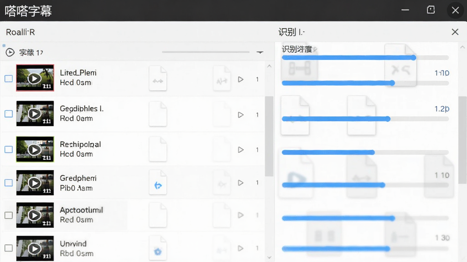Viewport: 467px width, 262px height.
Task: Click the slider above the 1 30 value
Action: [365, 218]
